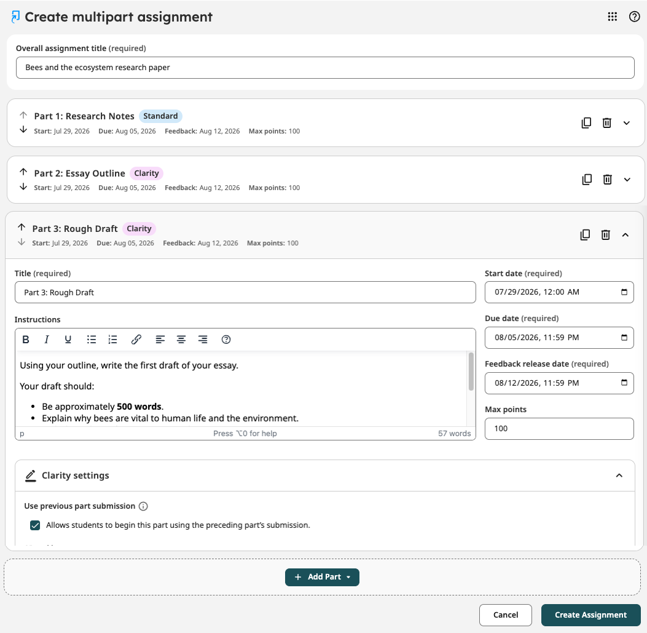The width and height of the screenshot is (647, 633).
Task: Click the Max points input field
Action: [x=559, y=429]
